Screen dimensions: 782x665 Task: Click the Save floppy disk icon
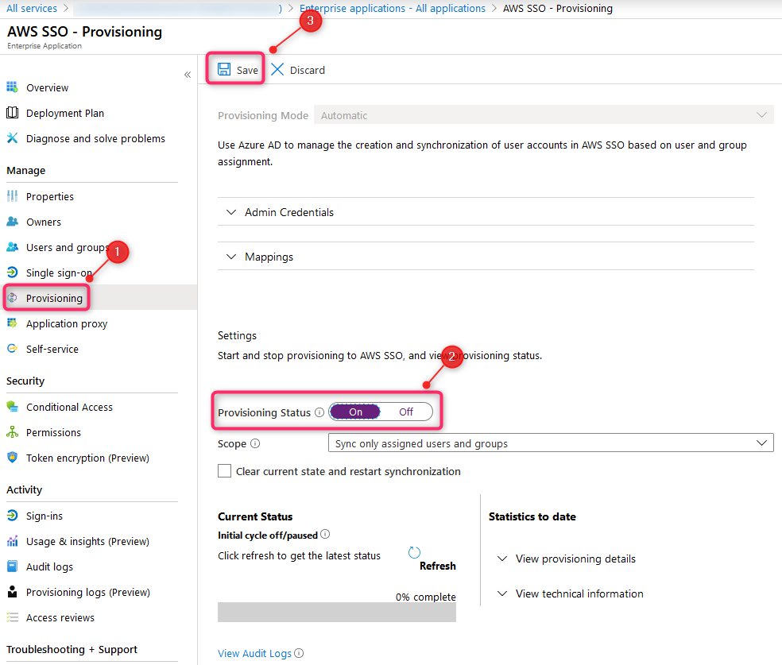click(x=224, y=69)
